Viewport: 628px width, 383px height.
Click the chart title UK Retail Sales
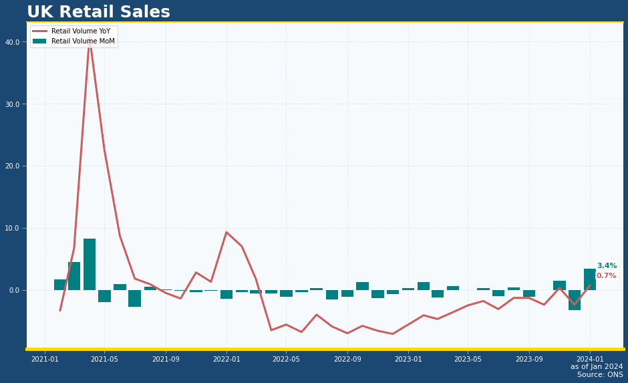click(98, 12)
